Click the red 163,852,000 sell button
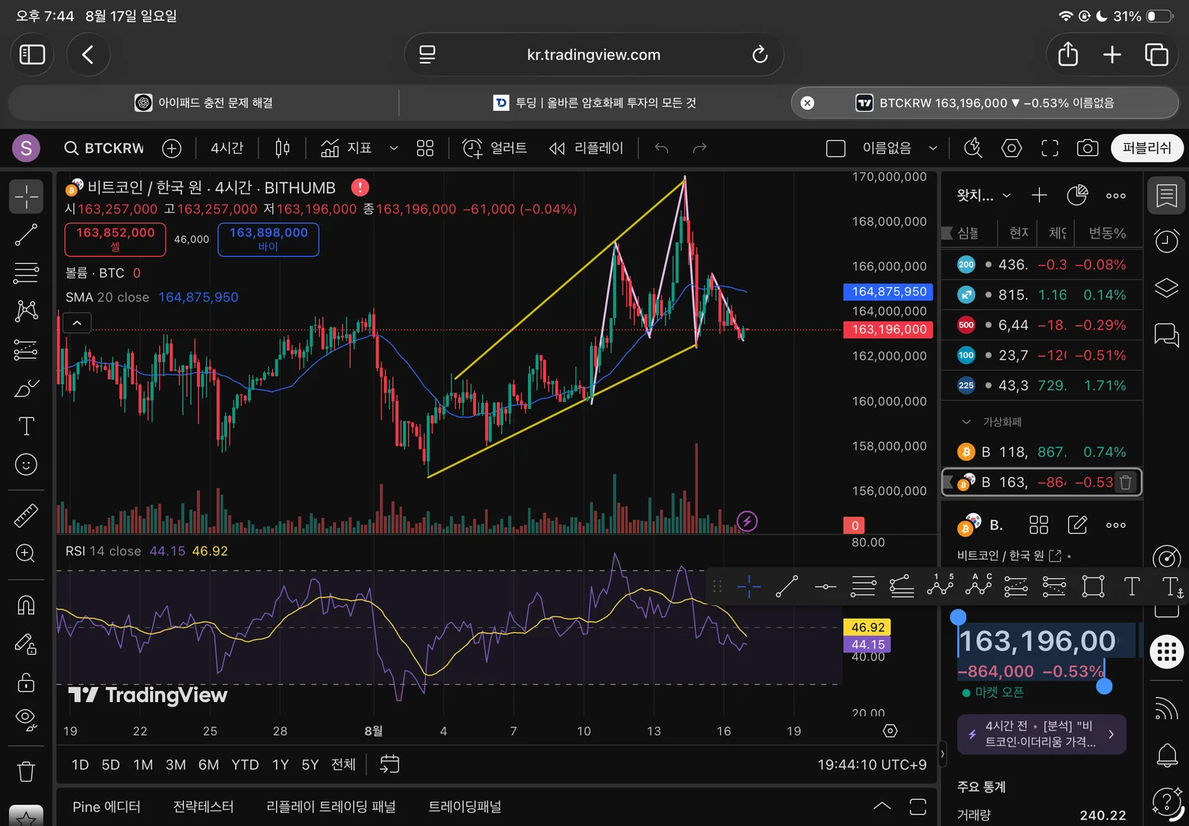 point(116,239)
